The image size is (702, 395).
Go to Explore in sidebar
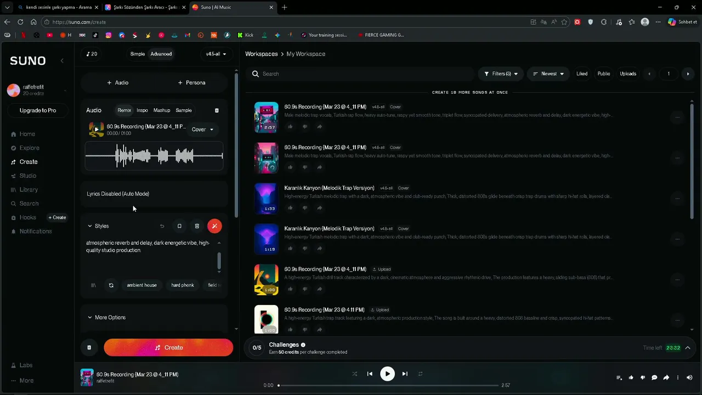pyautogui.click(x=25, y=148)
